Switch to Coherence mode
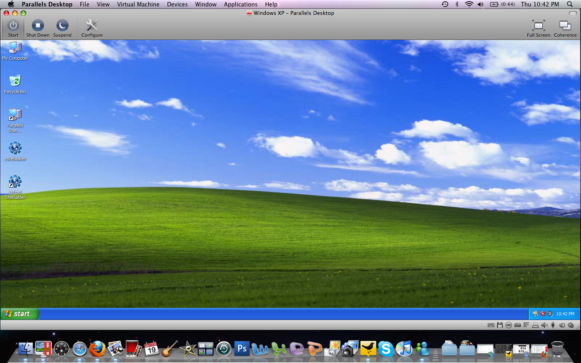The width and height of the screenshot is (581, 363). point(565,28)
